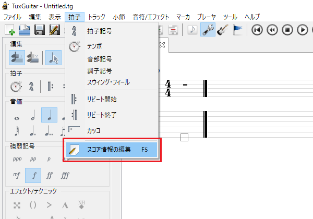This screenshot has height=219, width=313.
Task: Open instrument settings via the guitar icon
Action: coord(222,30)
